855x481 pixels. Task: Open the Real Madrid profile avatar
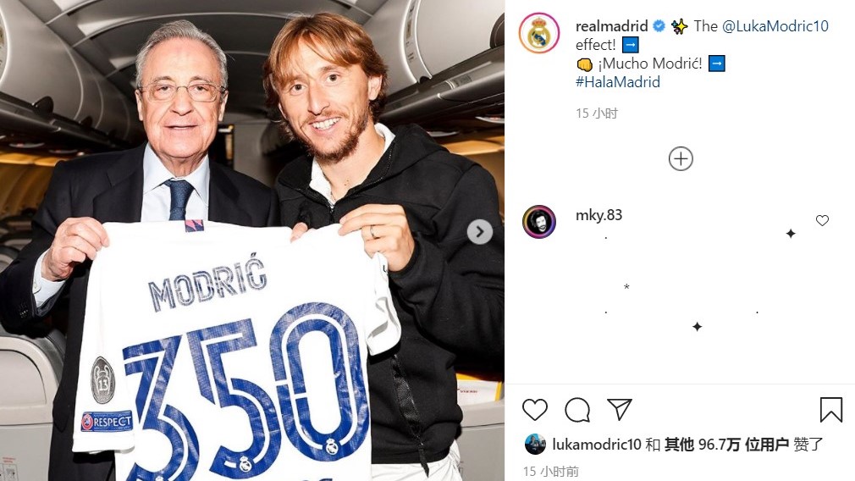click(x=539, y=34)
